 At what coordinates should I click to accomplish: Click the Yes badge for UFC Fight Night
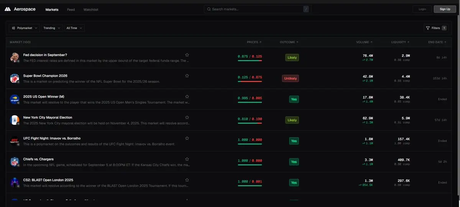point(294,141)
